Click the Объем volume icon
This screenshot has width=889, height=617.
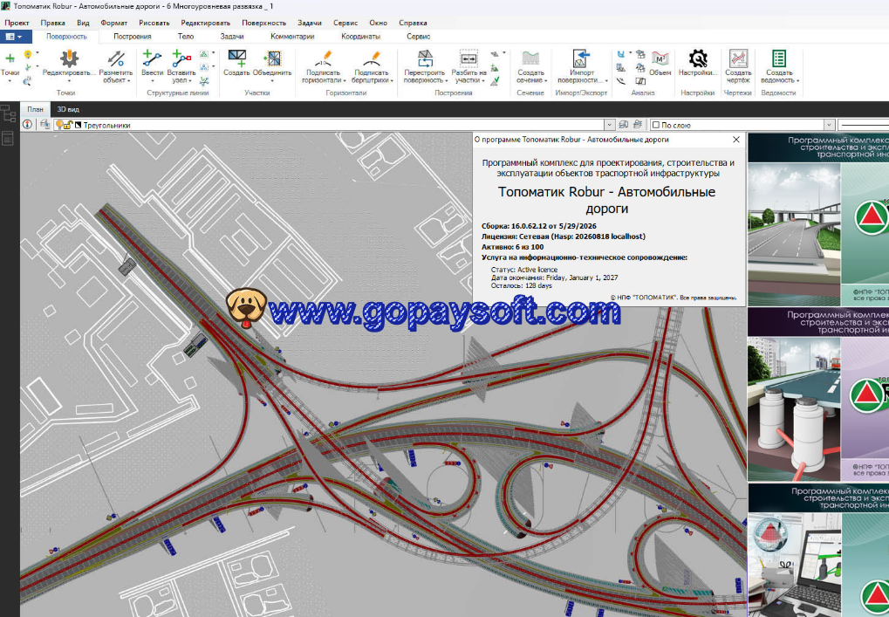pos(660,58)
